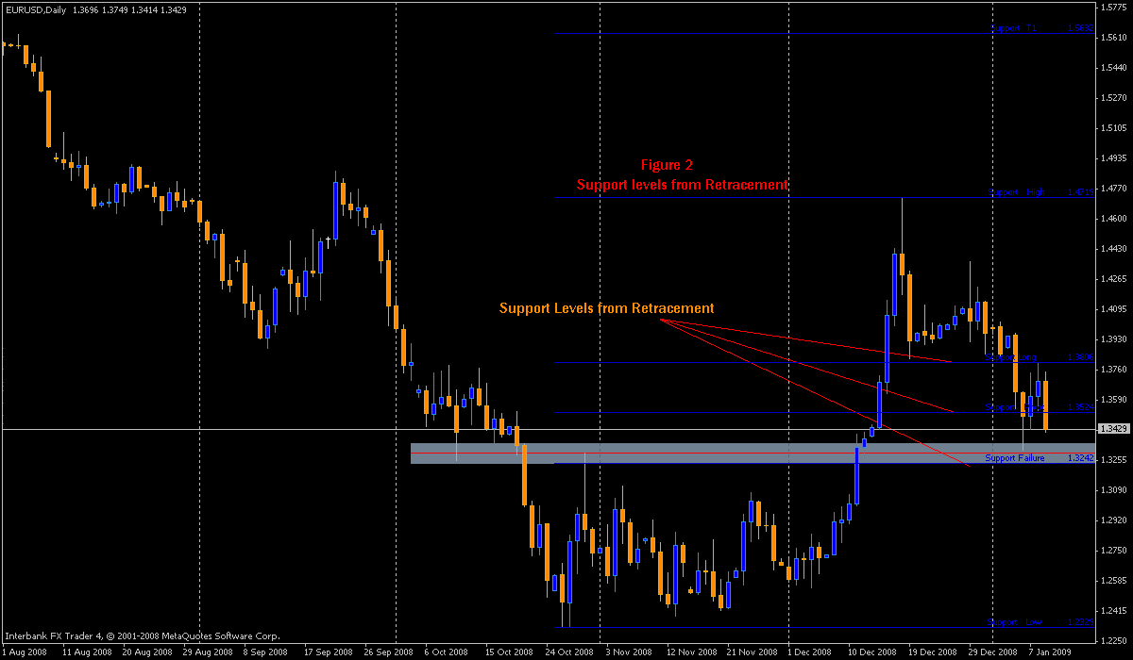Click the '3 Nov 2008' date label
1133x660 pixels.
(628, 652)
